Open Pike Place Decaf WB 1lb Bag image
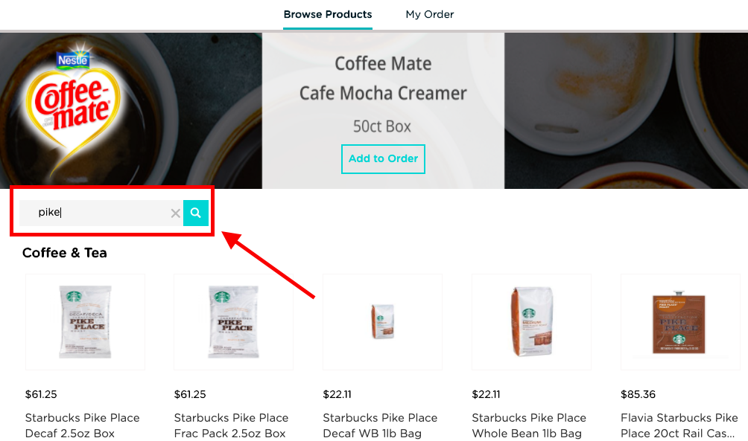The height and width of the screenshot is (441, 748). tap(383, 322)
